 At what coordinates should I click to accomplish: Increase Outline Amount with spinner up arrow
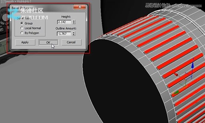[73, 33]
